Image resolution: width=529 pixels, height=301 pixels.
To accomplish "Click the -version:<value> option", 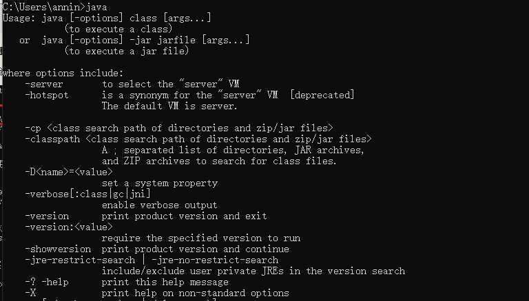I will pyautogui.click(x=69, y=227).
